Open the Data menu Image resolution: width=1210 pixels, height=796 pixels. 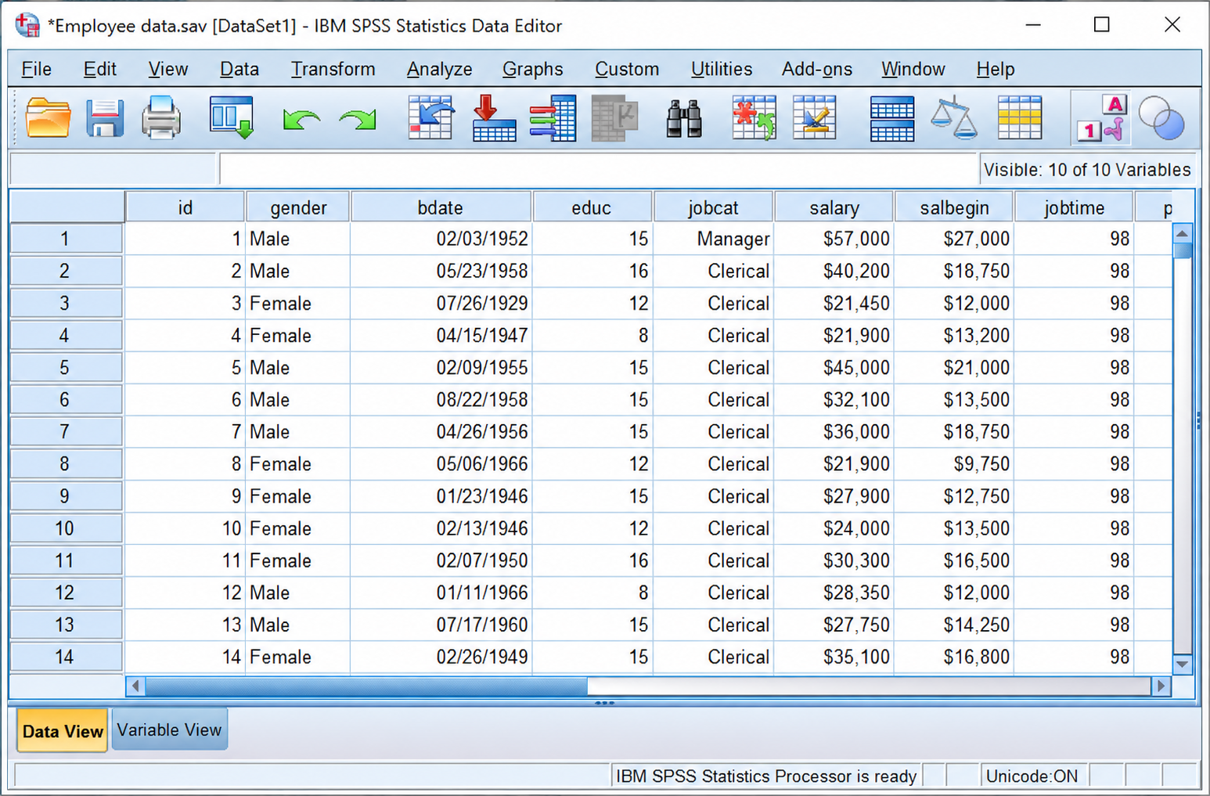[x=239, y=69]
